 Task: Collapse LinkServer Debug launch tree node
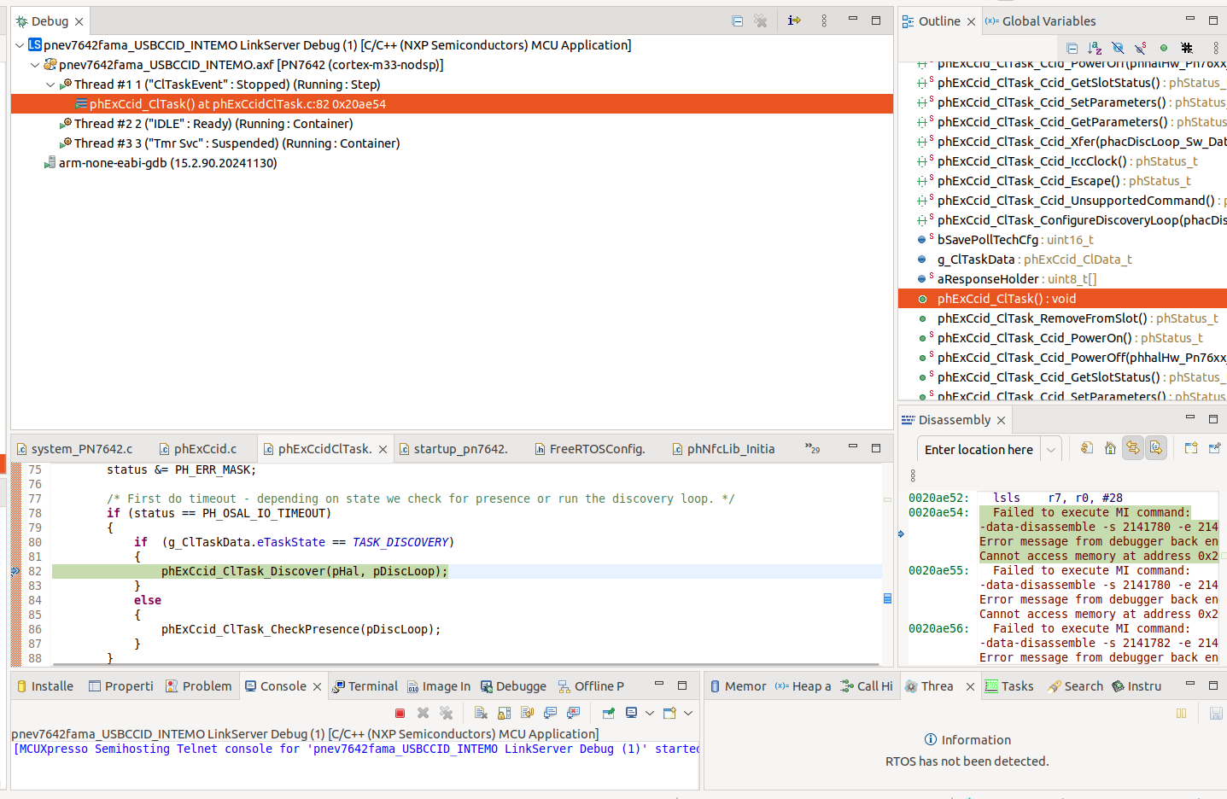20,45
